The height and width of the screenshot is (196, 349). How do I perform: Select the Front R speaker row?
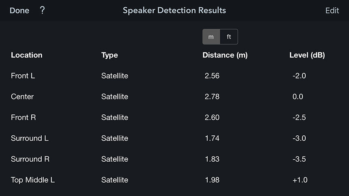[x=174, y=117]
